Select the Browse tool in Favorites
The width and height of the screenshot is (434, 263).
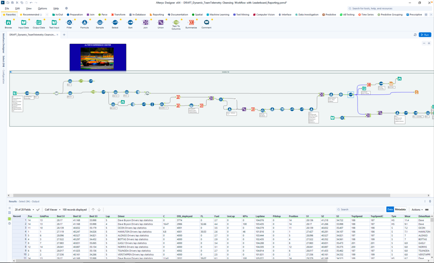pyautogui.click(x=8, y=24)
